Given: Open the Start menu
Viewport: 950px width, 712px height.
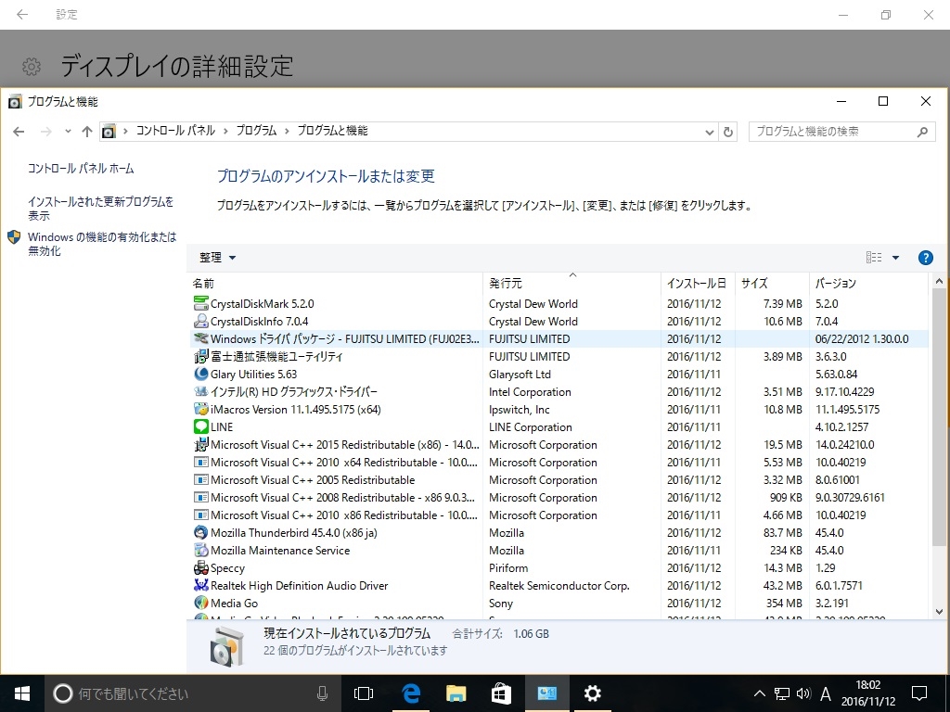Looking at the screenshot, I should [22, 693].
